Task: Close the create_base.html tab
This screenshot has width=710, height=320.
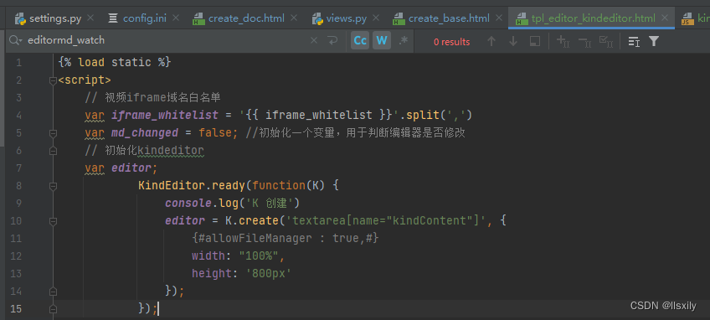Action: [x=498, y=18]
